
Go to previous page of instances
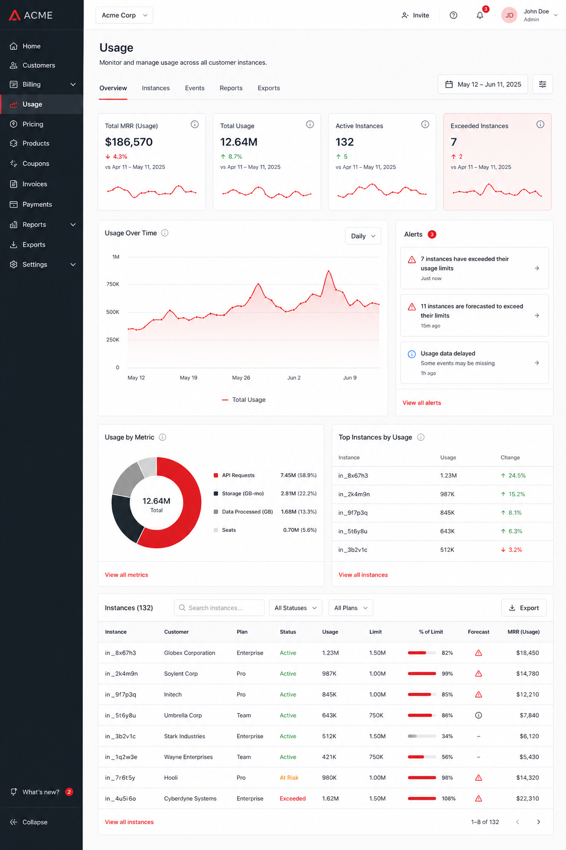click(517, 822)
